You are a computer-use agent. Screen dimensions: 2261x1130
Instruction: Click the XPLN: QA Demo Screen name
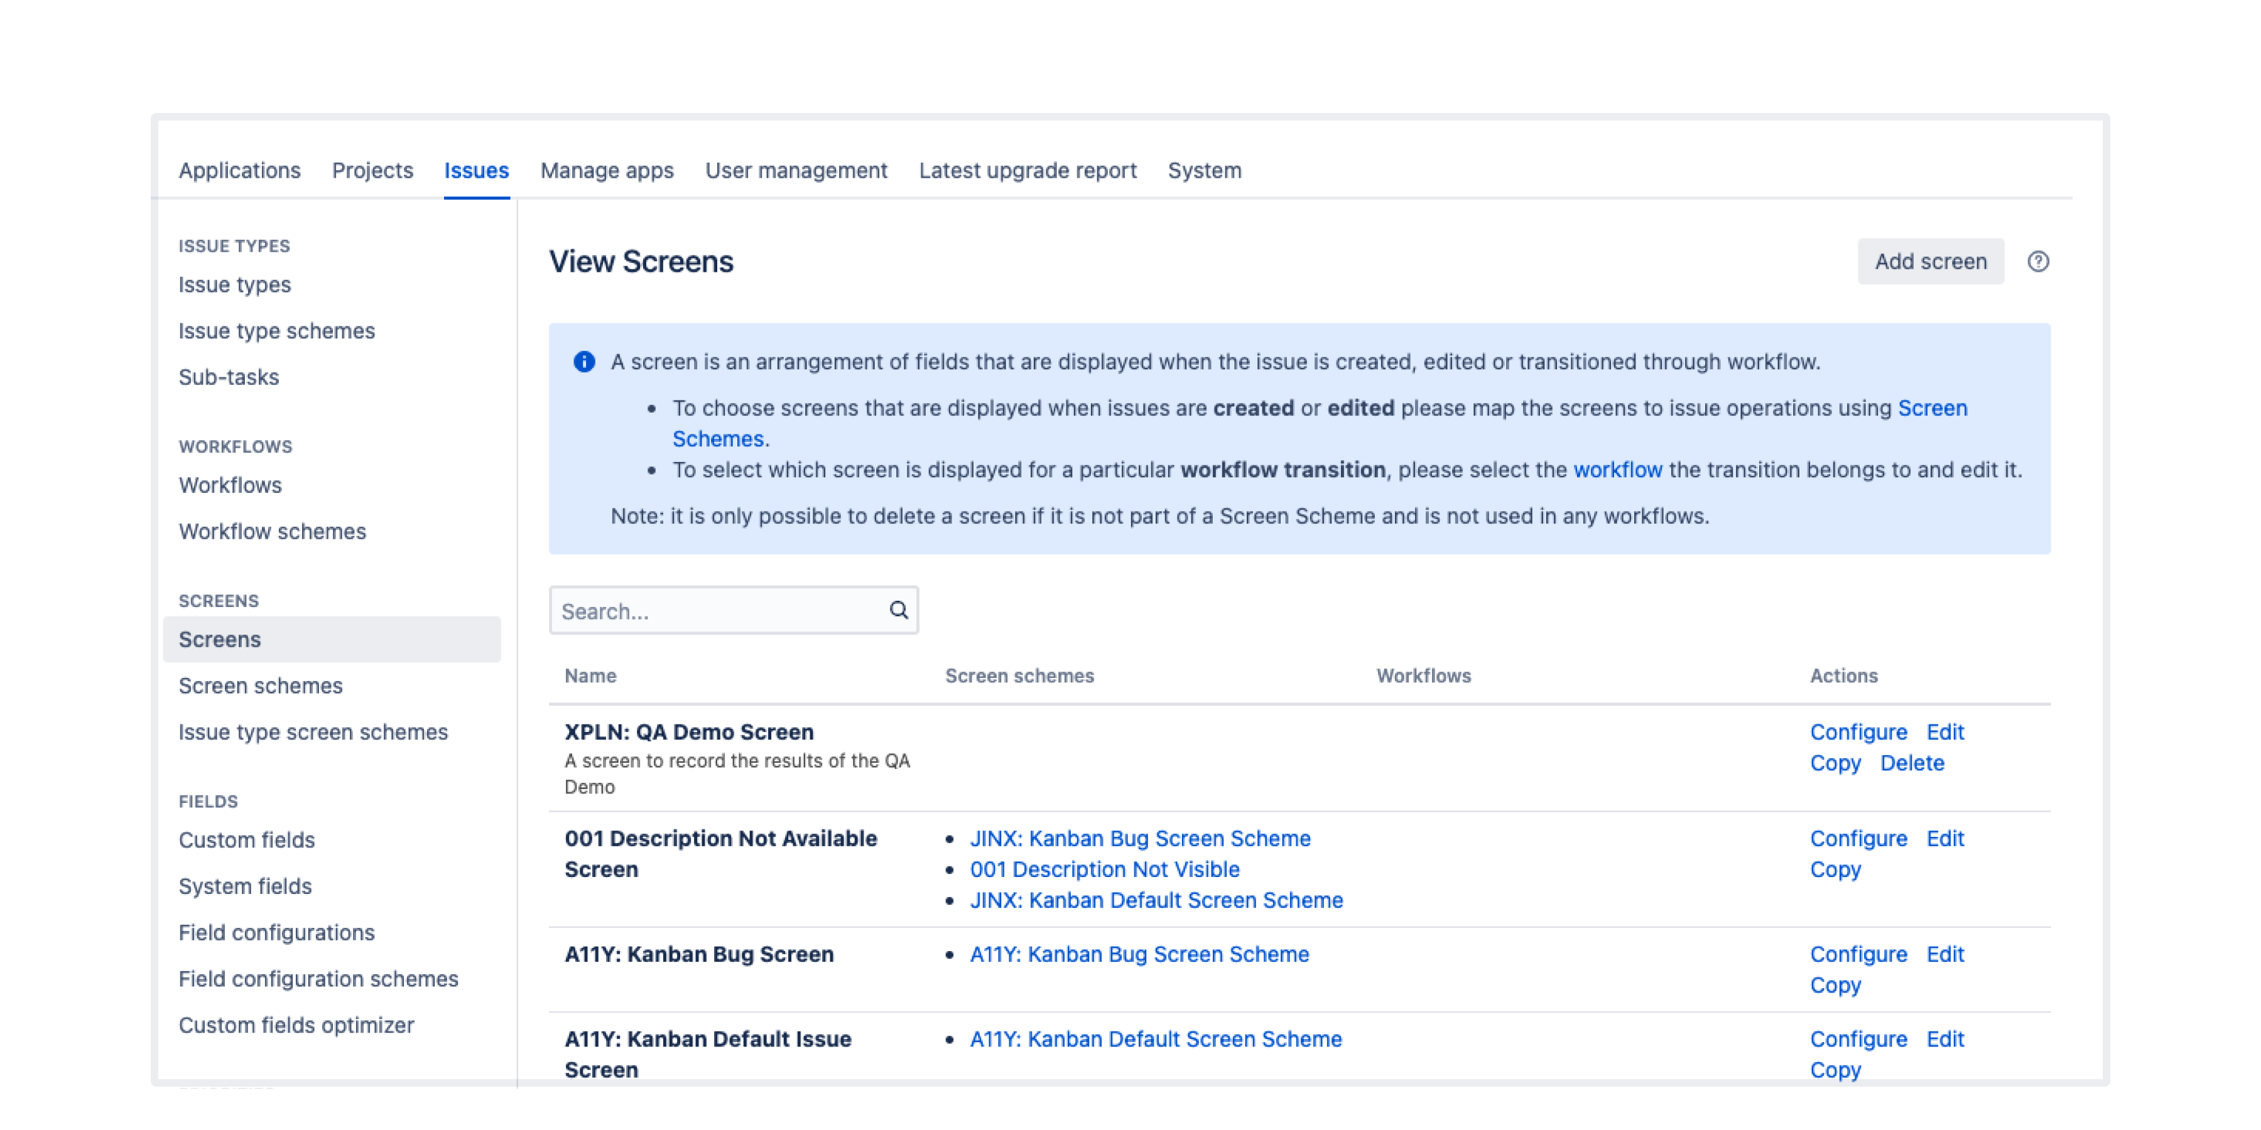tap(688, 733)
